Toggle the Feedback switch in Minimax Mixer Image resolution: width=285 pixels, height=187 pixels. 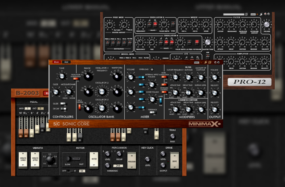pyautogui.click(x=152, y=113)
